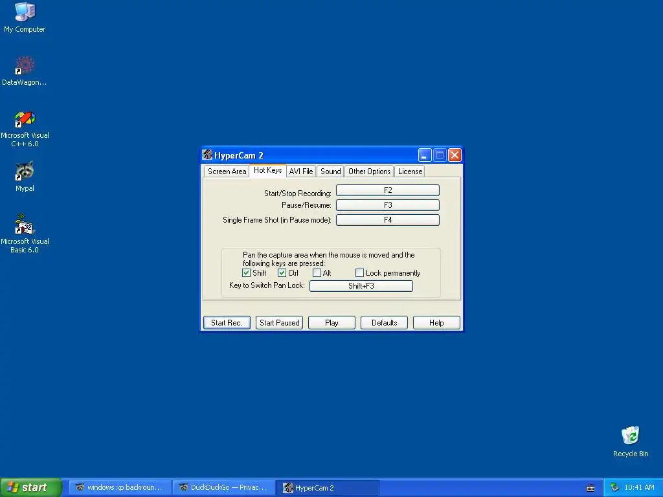Open HyperCam Help
663x497 pixels.
coord(436,322)
